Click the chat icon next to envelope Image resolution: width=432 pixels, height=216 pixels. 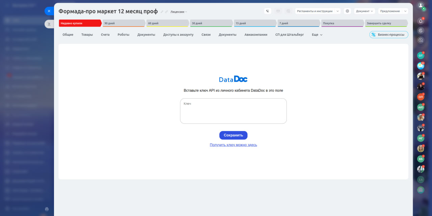coord(288,11)
